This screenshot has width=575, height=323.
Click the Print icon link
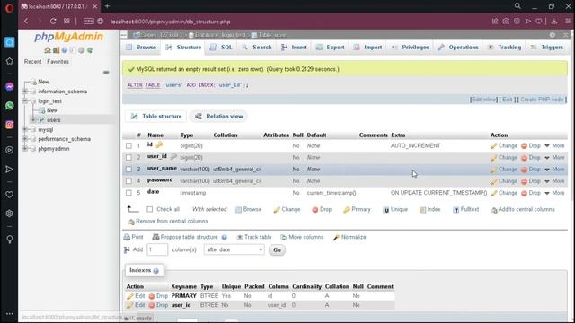click(127, 237)
